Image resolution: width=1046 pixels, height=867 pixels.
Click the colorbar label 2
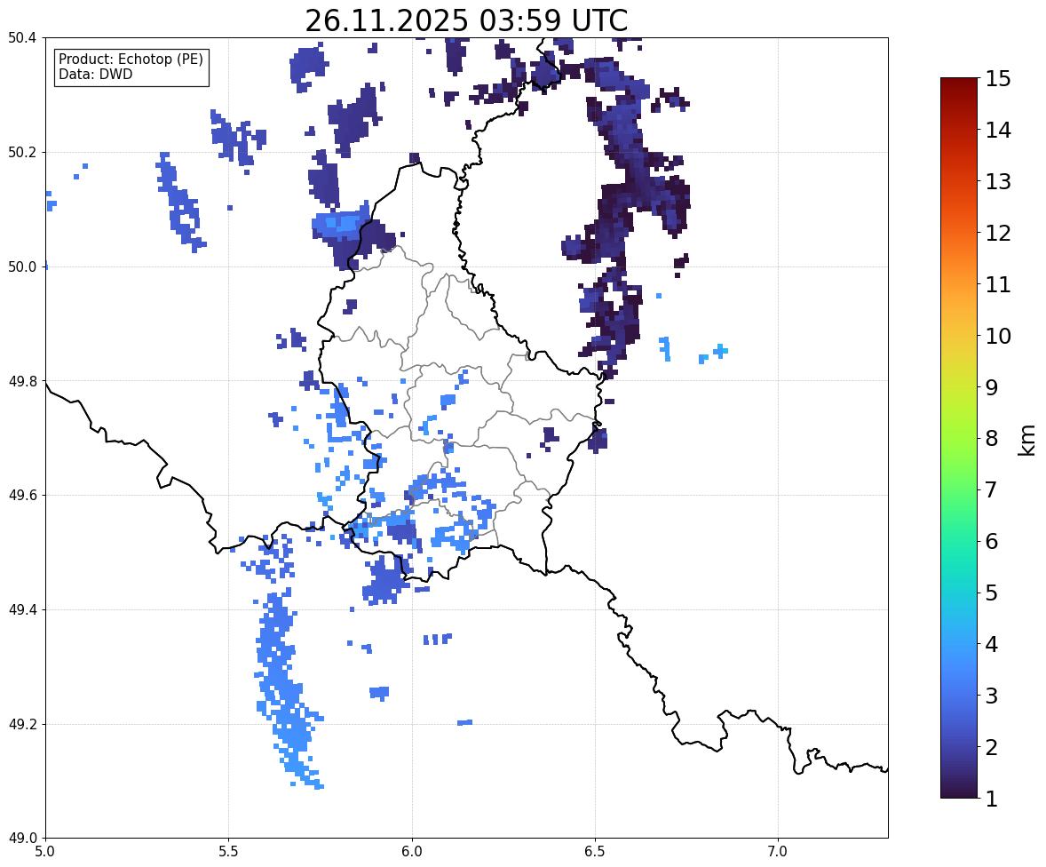coord(991,747)
